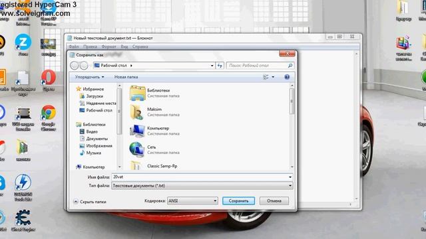Click the change view icon
This screenshot has width=426, height=239.
[x=266, y=77]
